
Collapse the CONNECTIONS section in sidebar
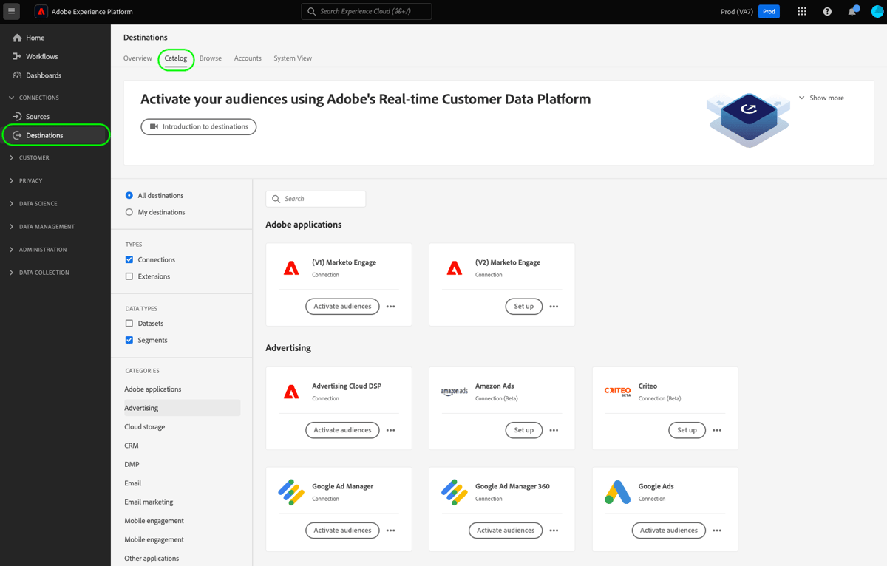pyautogui.click(x=10, y=97)
